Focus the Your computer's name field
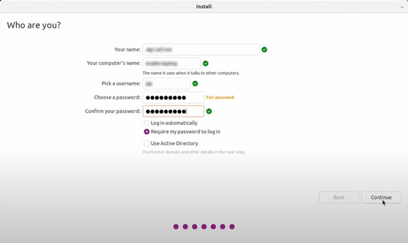408x243 pixels. (171, 63)
